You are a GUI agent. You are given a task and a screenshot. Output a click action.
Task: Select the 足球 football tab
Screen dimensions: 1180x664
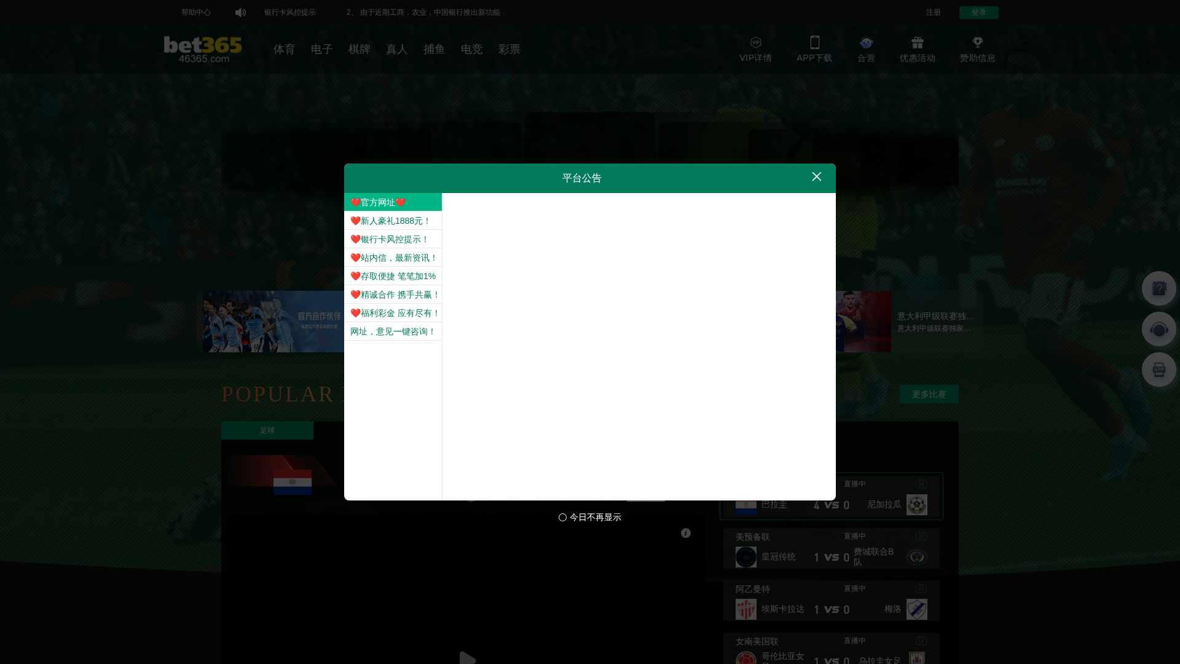tap(267, 430)
